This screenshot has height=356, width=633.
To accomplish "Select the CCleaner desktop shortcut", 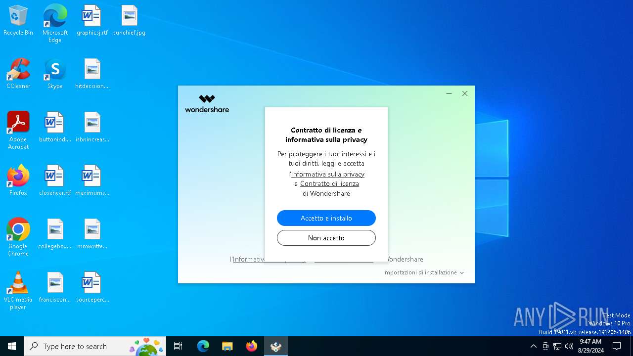I will [x=18, y=74].
